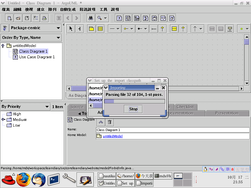Screen dimensions: 251x188
Task: Open the Zoom dropdown arrow
Action: (x=105, y=18)
